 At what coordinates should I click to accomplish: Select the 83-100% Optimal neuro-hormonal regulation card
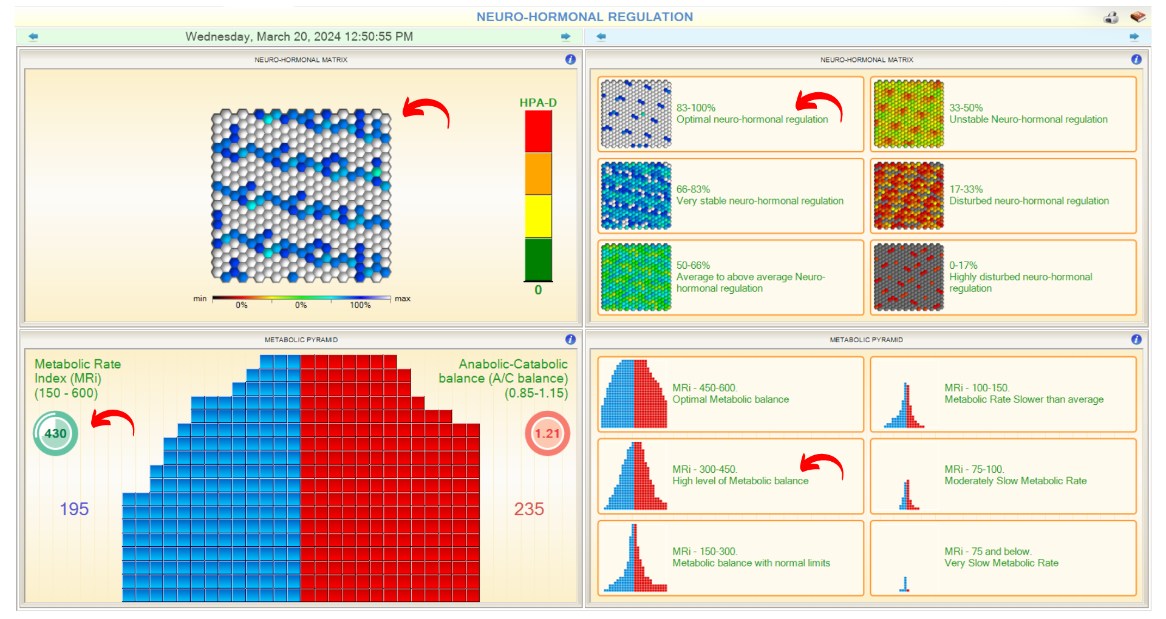coord(730,114)
